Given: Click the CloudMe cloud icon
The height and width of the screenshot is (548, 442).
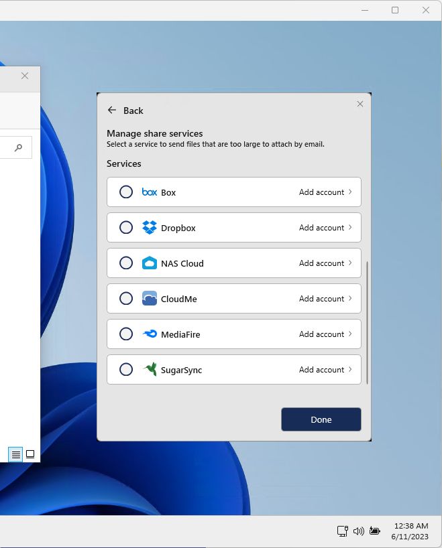Looking at the screenshot, I should [150, 299].
